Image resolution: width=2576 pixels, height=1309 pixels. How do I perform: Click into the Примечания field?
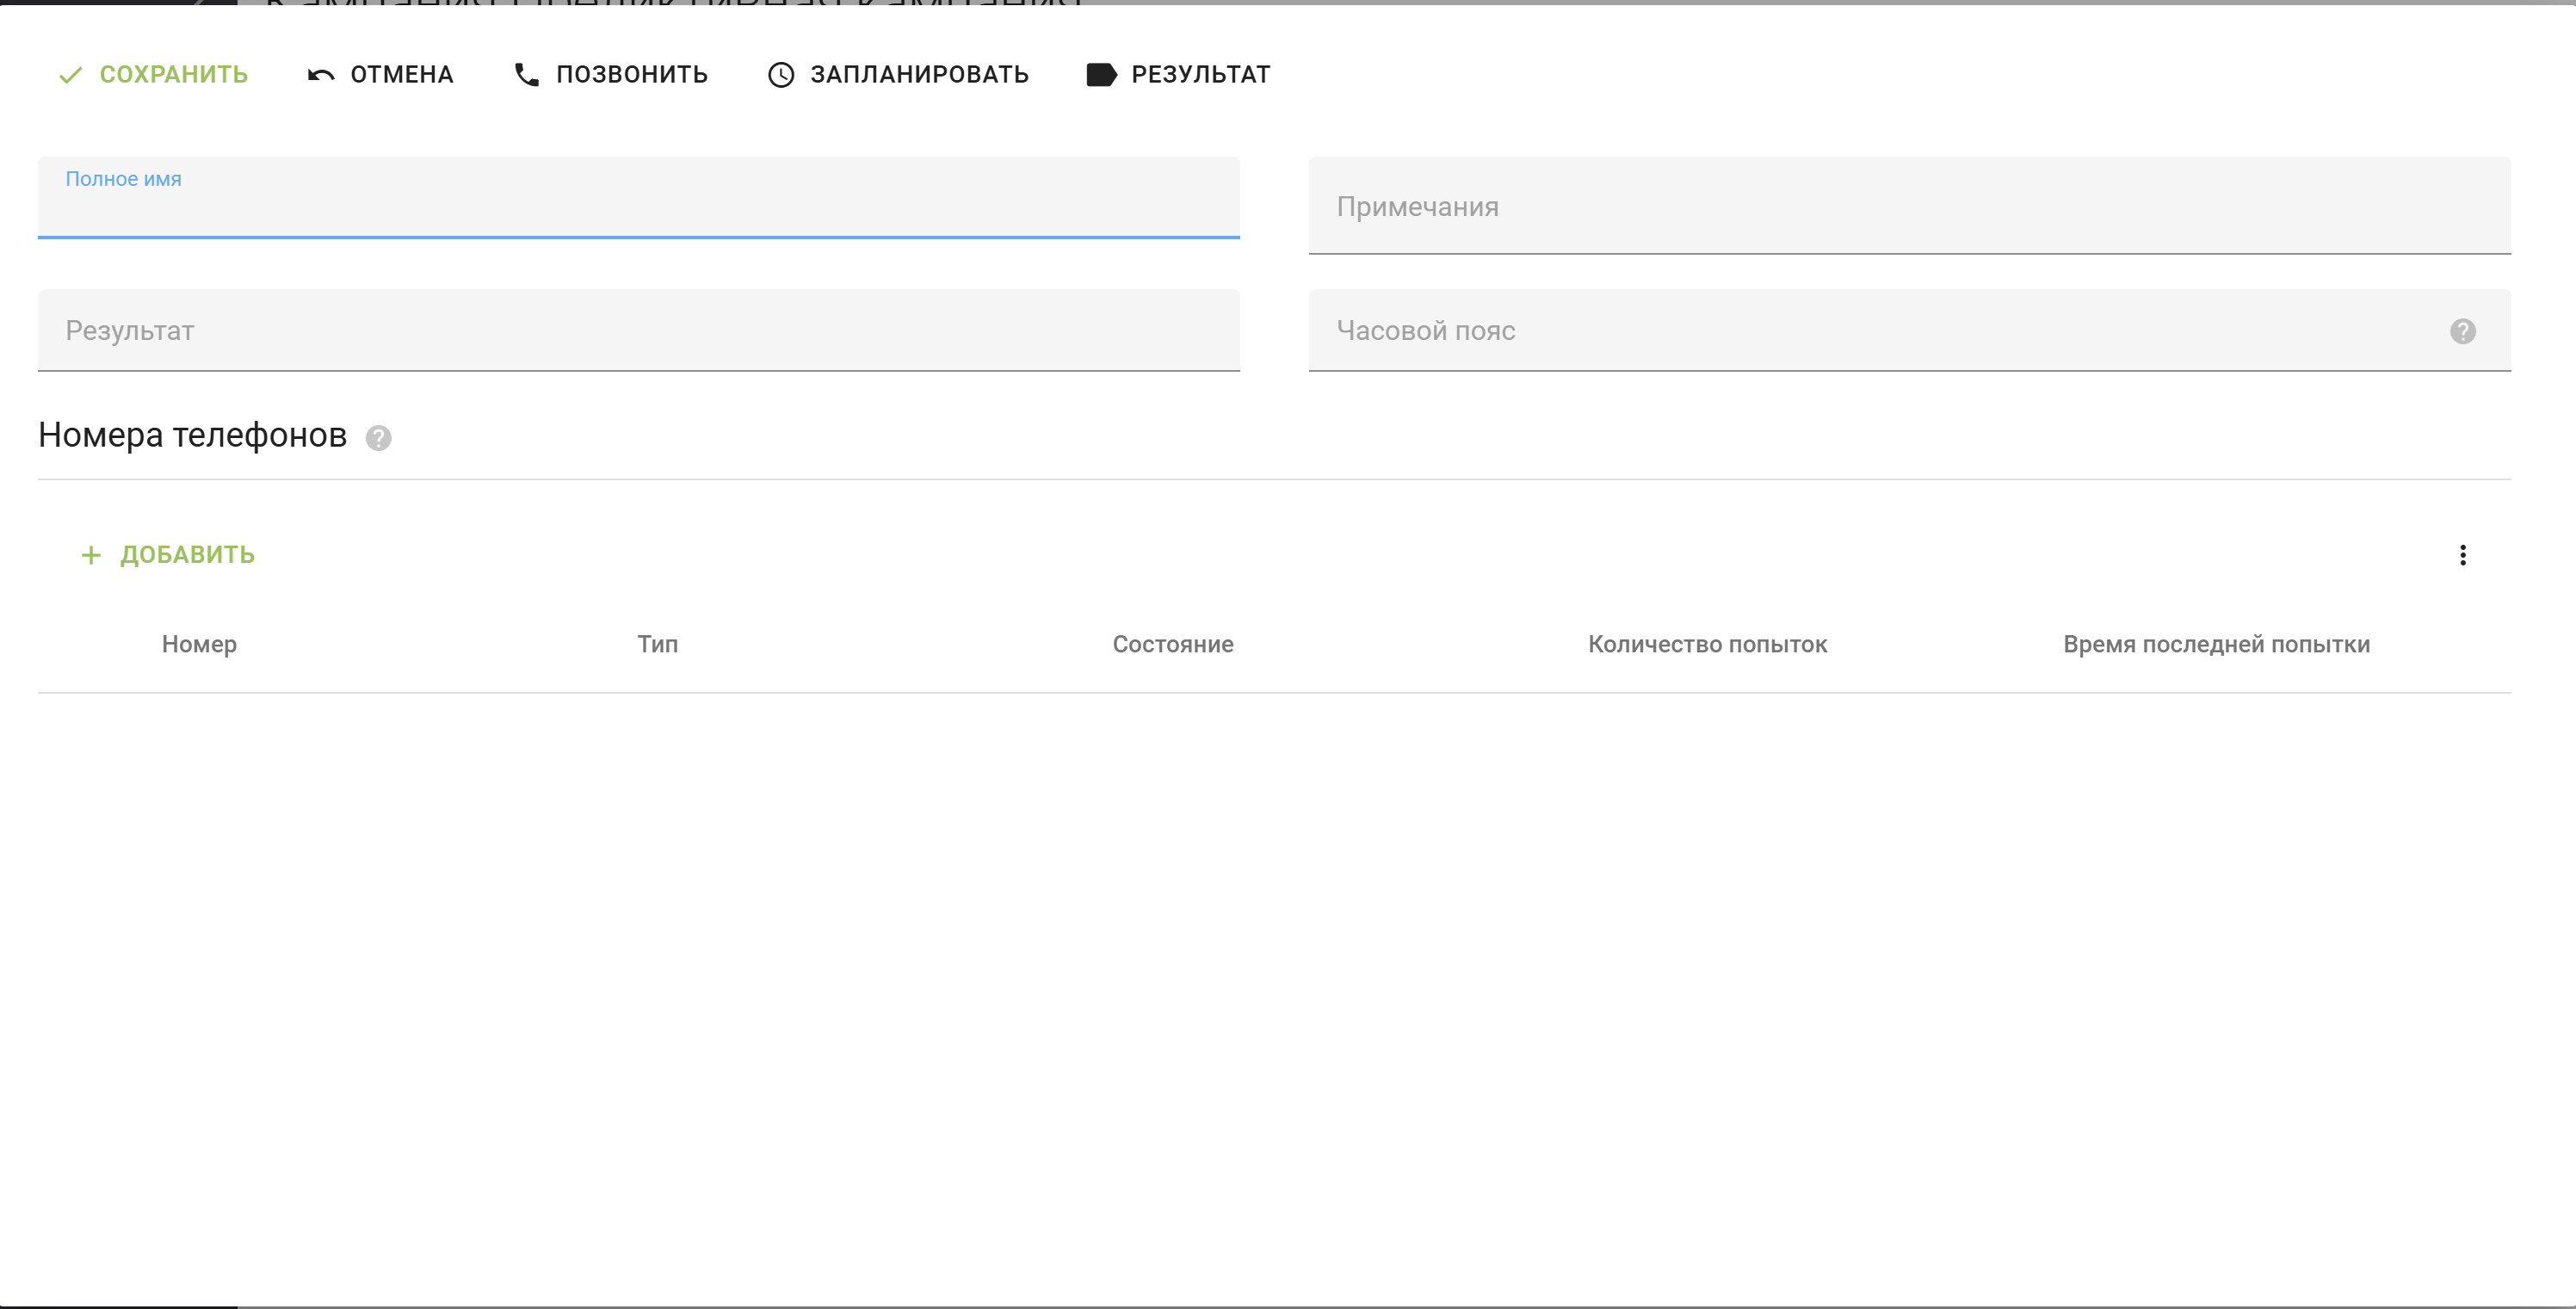click(1908, 207)
